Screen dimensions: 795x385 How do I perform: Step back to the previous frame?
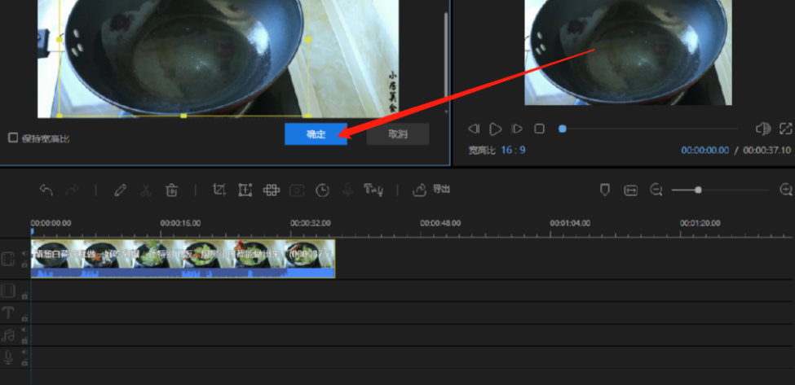(x=474, y=129)
